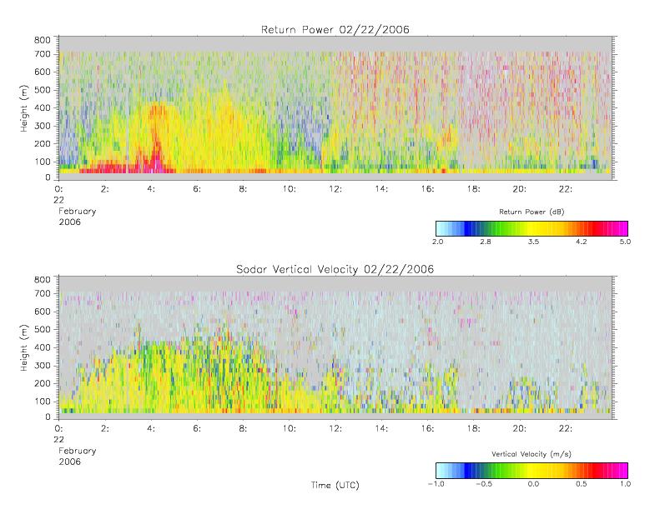The width and height of the screenshot is (660, 509).
Task: Click colorbar value -1.0 under Vertical Velocity
Action: click(x=436, y=484)
